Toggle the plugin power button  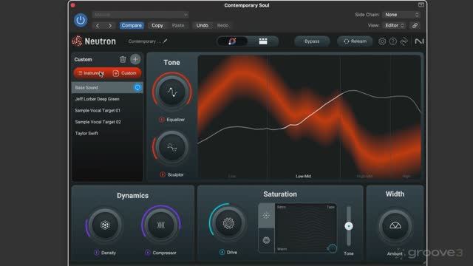click(81, 20)
